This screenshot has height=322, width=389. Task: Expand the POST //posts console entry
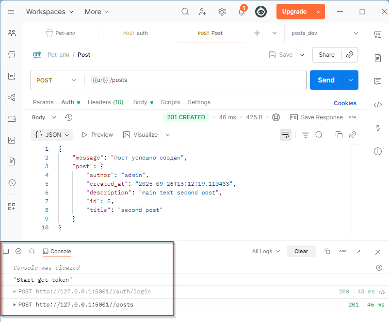click(15, 305)
